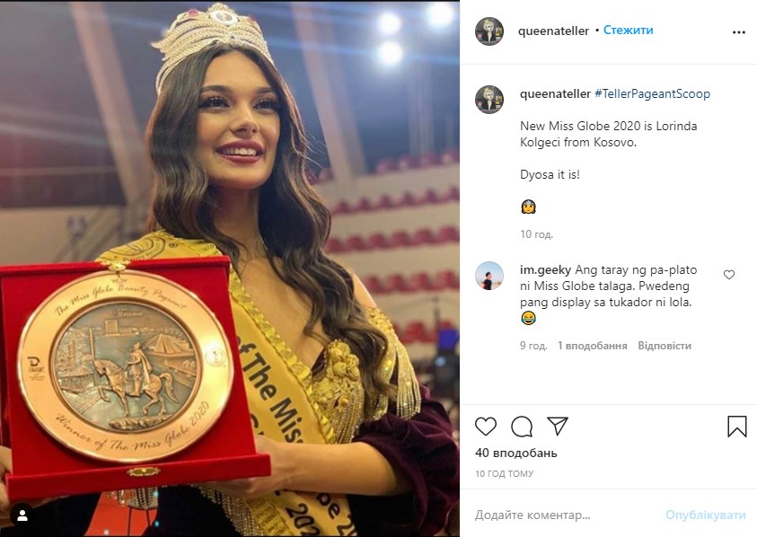The height and width of the screenshot is (537, 757).
Task: Follow the account via Стежити link
Action: (x=628, y=30)
